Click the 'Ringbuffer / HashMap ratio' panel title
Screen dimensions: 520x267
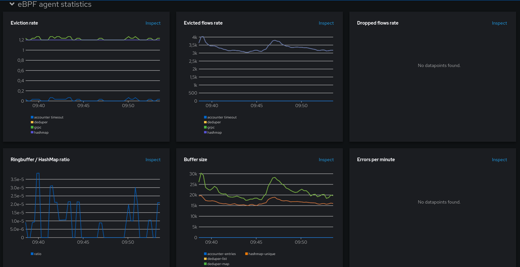click(x=40, y=160)
